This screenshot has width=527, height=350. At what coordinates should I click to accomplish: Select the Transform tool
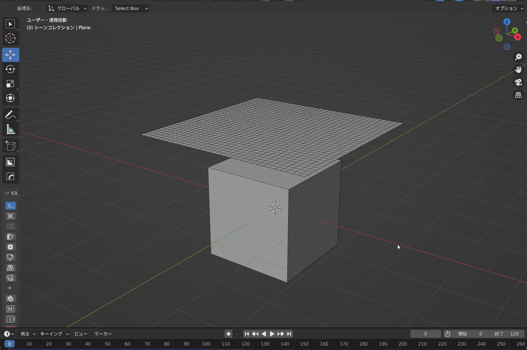[11, 98]
